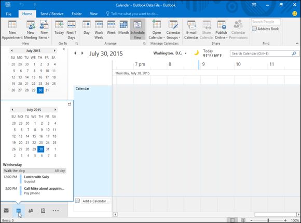The height and width of the screenshot is (223, 301).
Task: Switch to Tasks navigation
Action: tap(43, 211)
